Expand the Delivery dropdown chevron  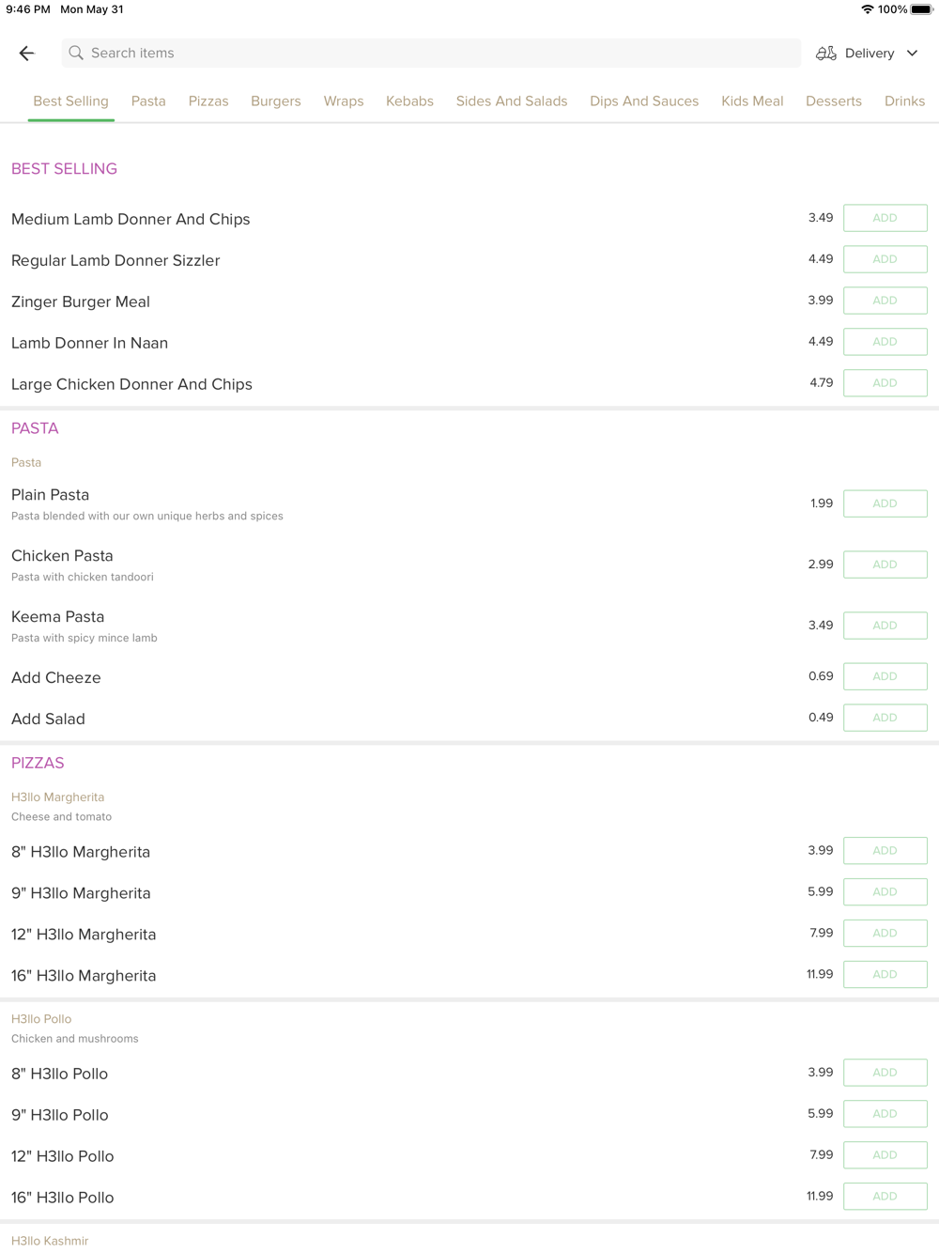tap(912, 54)
